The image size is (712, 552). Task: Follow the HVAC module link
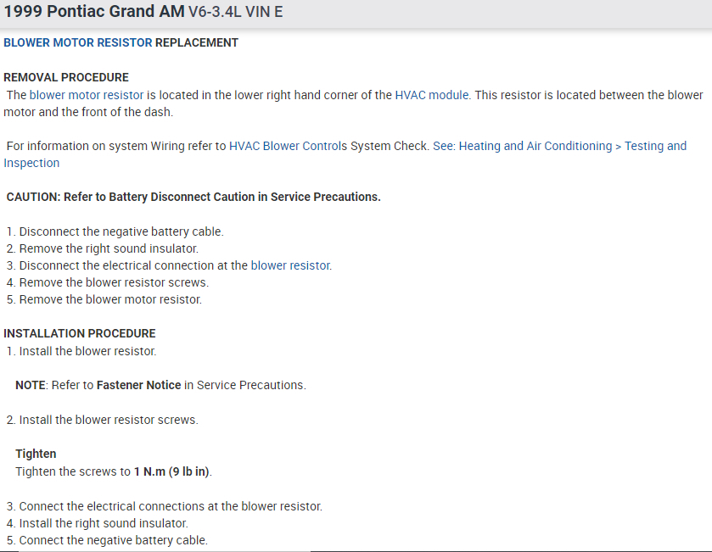(x=432, y=95)
